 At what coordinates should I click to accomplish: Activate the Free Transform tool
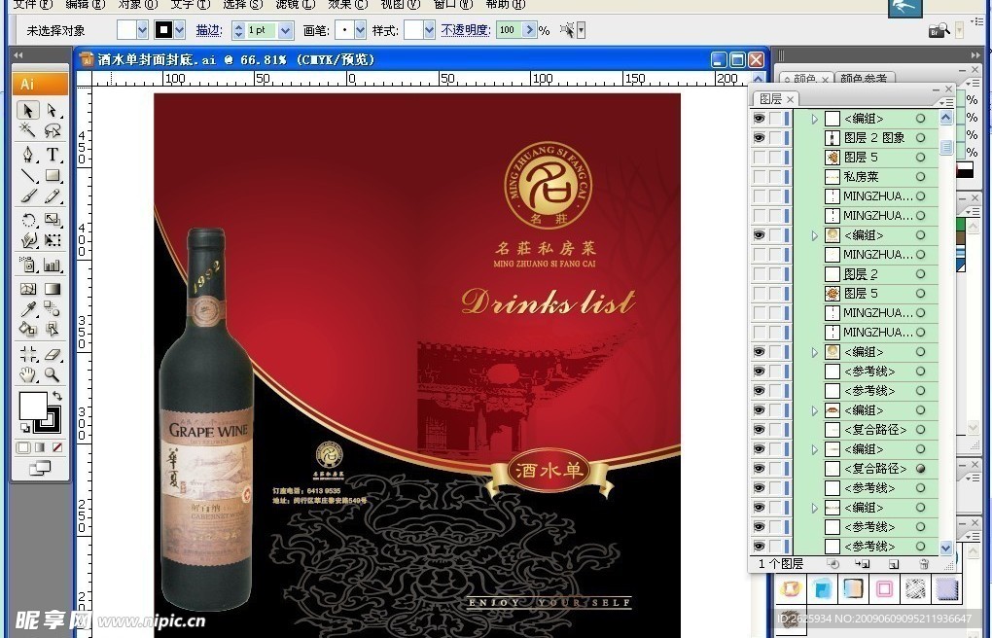(53, 240)
